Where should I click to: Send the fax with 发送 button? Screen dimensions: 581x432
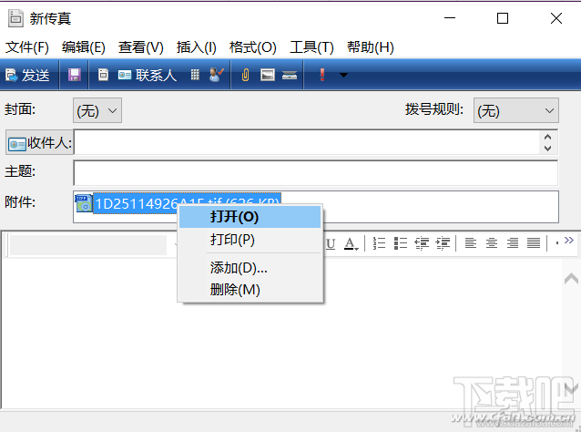pos(28,76)
